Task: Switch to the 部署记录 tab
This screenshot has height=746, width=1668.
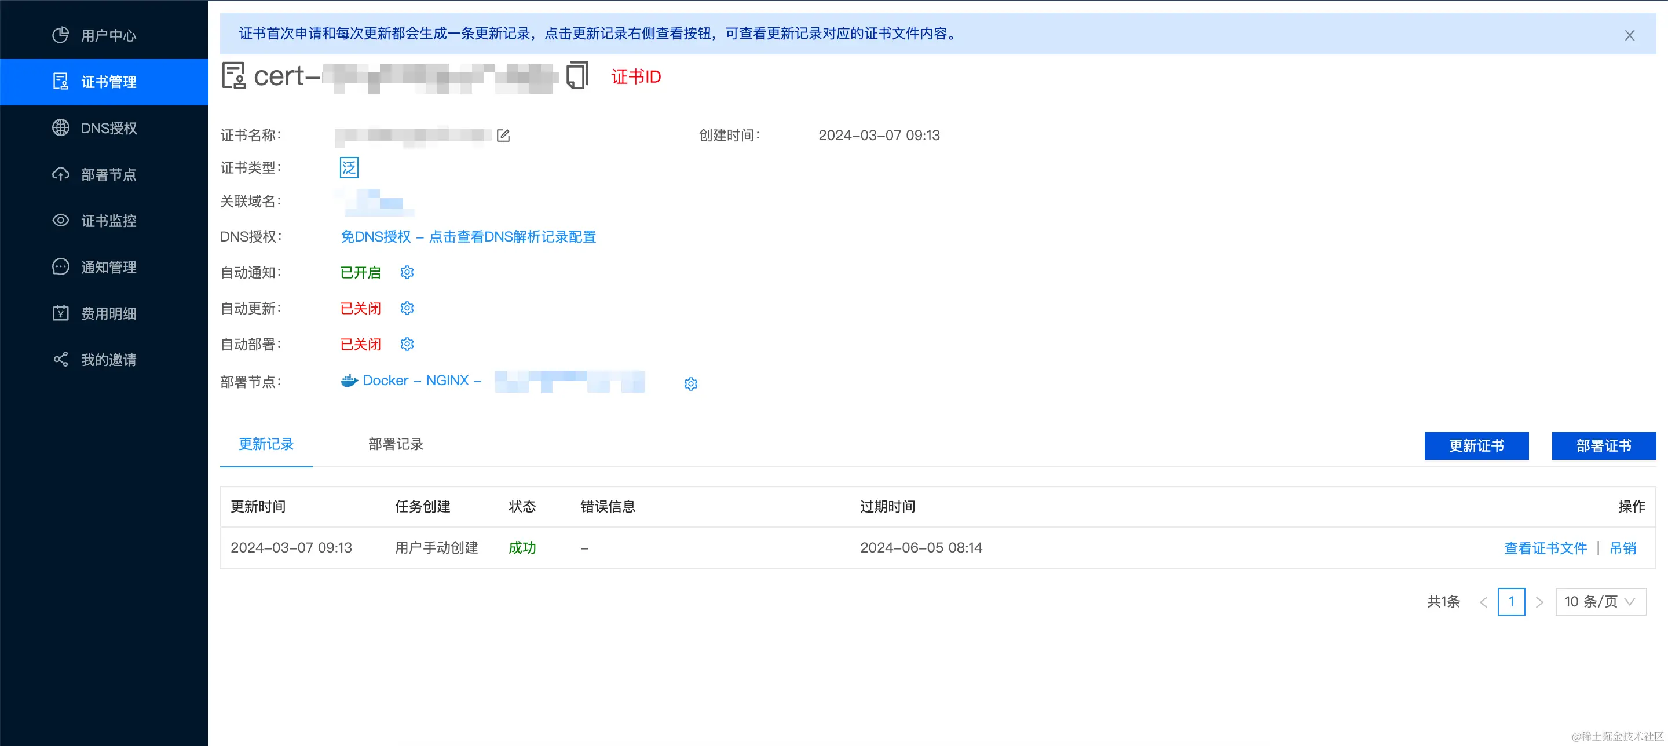Action: pyautogui.click(x=396, y=445)
